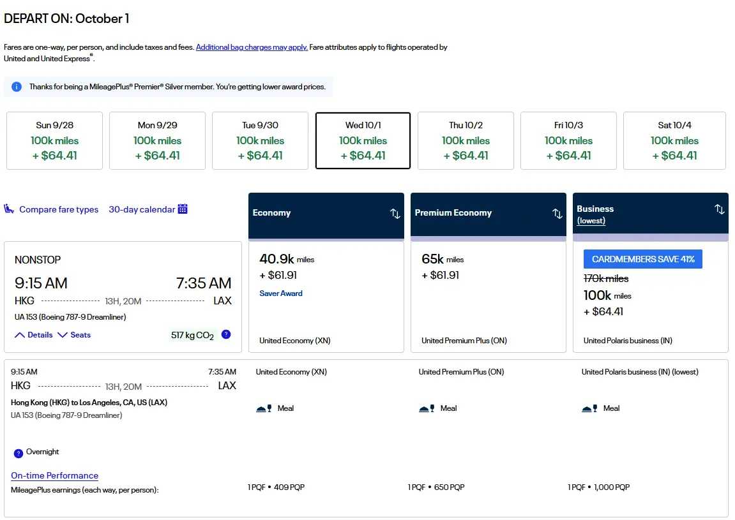Sort flights by Premium Economy arrows
Image resolution: width=735 pixels, height=520 pixels.
557,214
